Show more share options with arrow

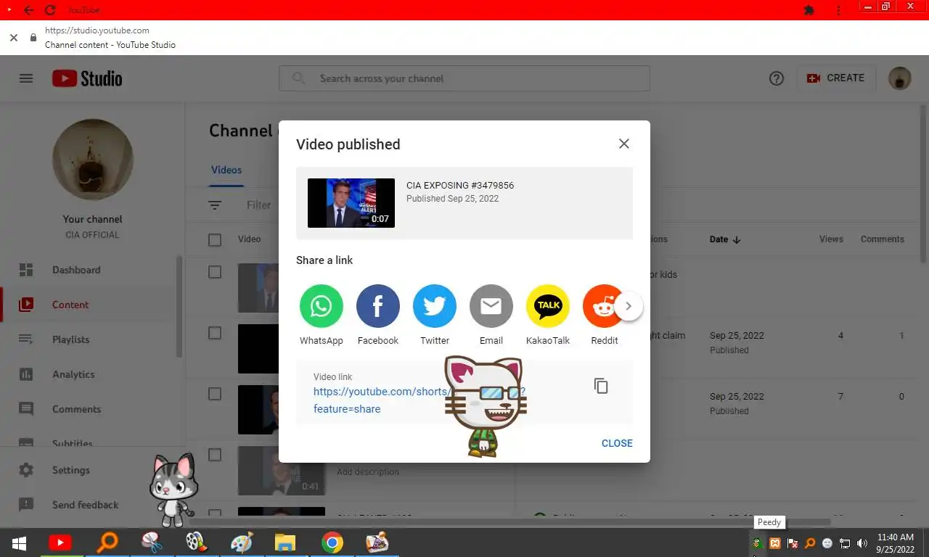(629, 306)
